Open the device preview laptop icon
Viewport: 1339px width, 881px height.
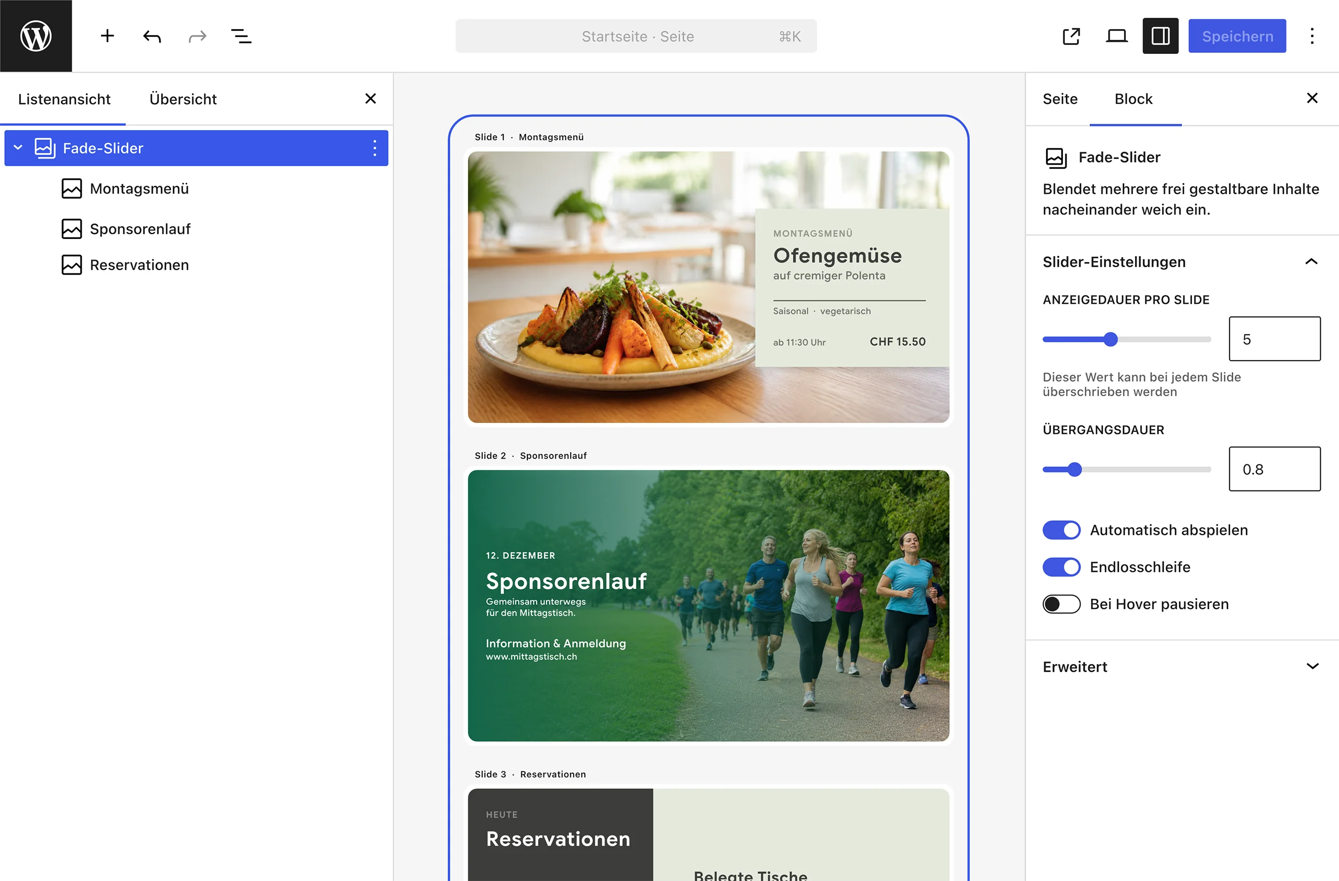click(x=1116, y=36)
